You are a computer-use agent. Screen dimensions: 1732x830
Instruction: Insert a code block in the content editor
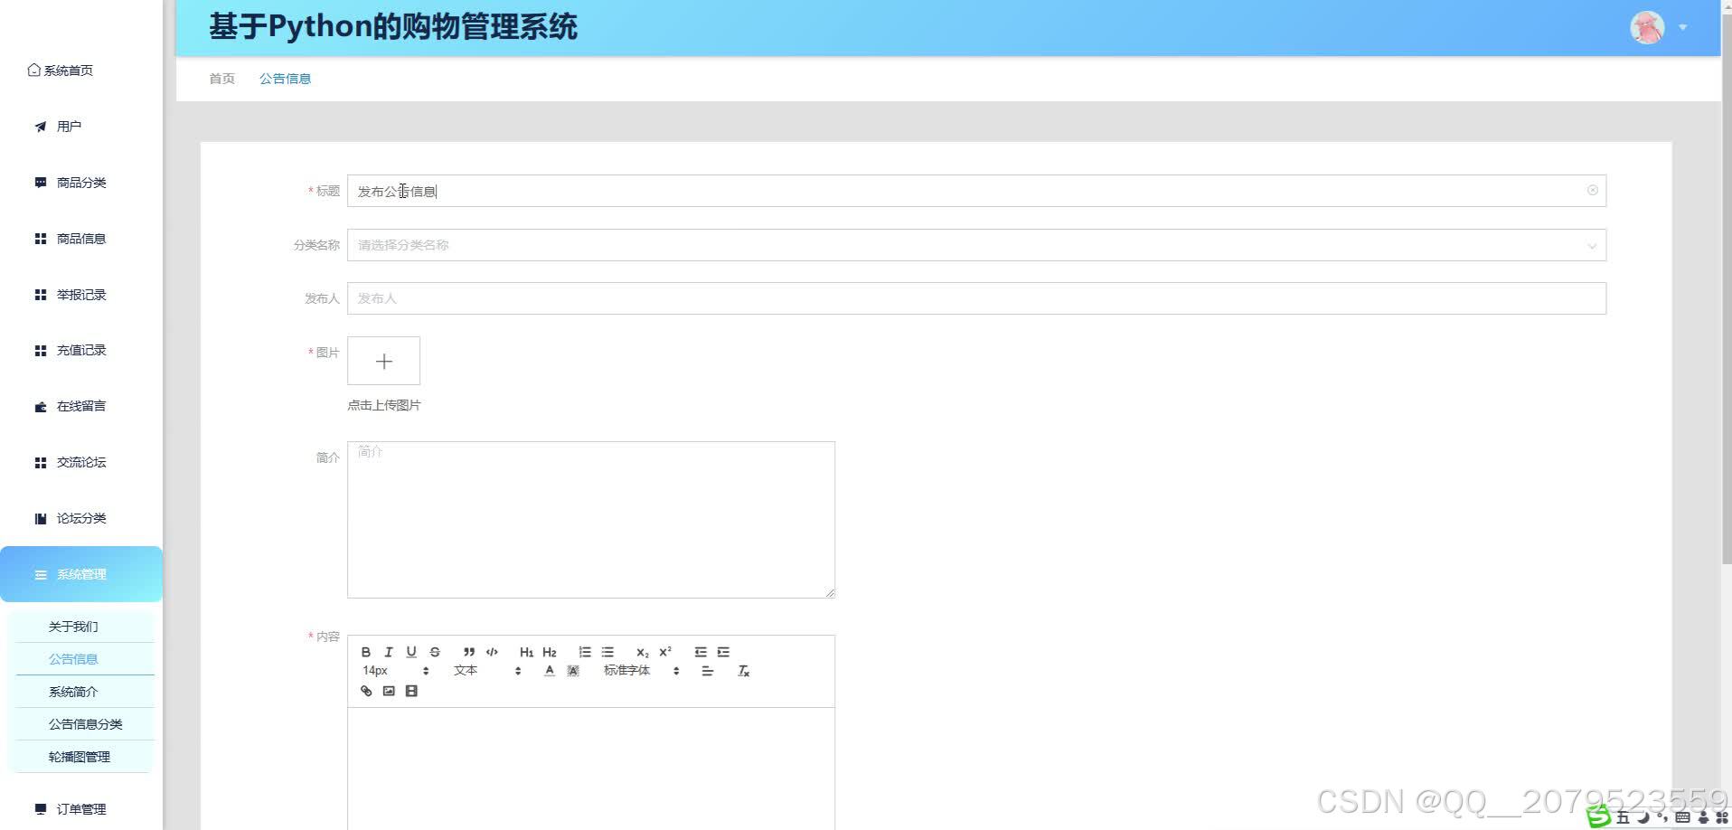pos(492,652)
